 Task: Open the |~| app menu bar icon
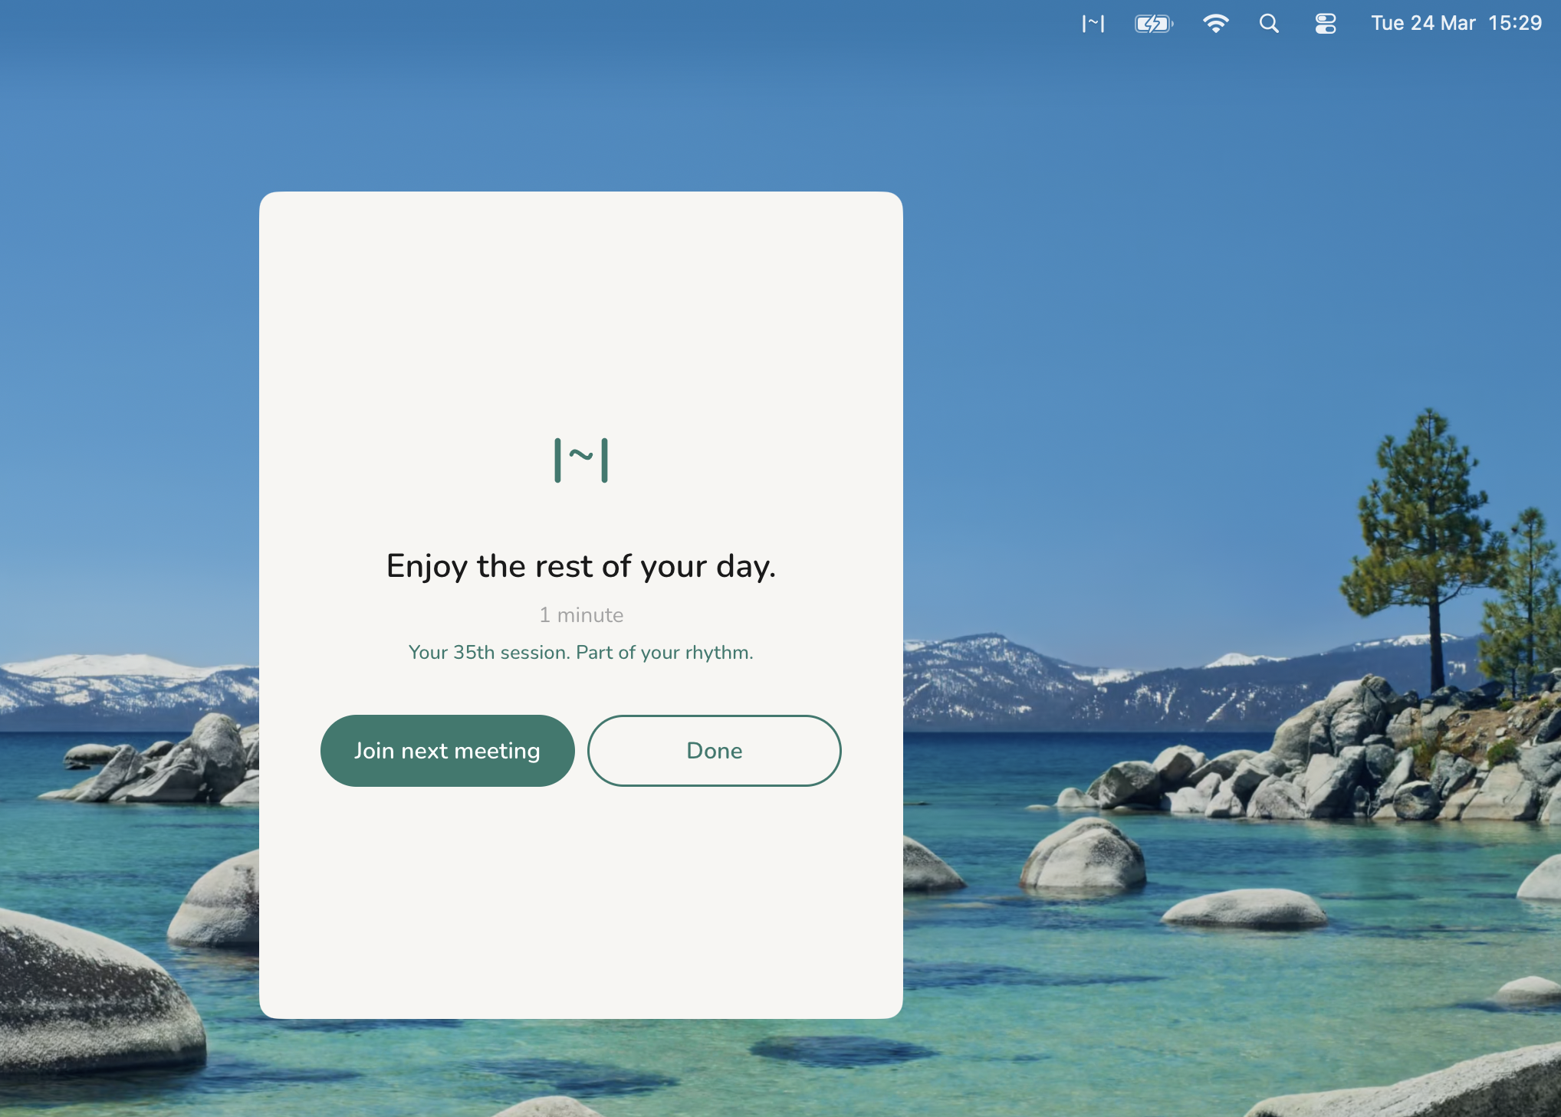click(1093, 24)
